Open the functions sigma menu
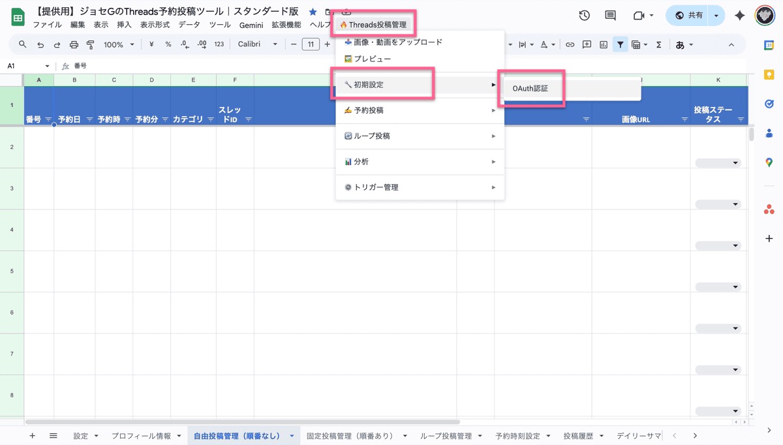This screenshot has width=783, height=445. pos(658,44)
